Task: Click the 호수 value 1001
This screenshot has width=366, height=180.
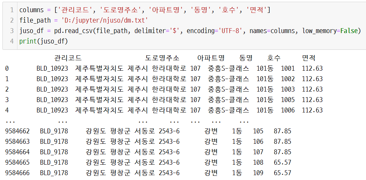Action: [288, 68]
